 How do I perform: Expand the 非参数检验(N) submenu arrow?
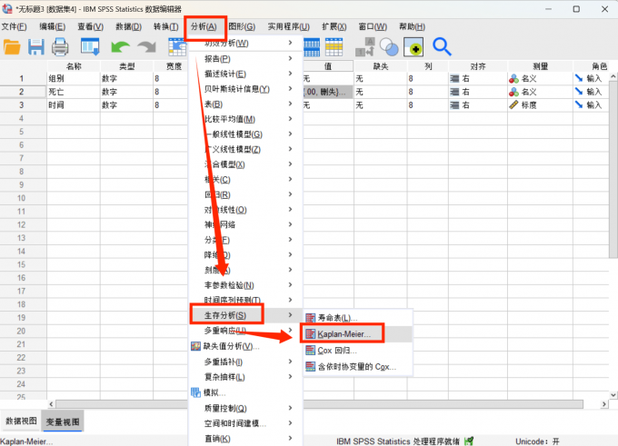tap(290, 285)
